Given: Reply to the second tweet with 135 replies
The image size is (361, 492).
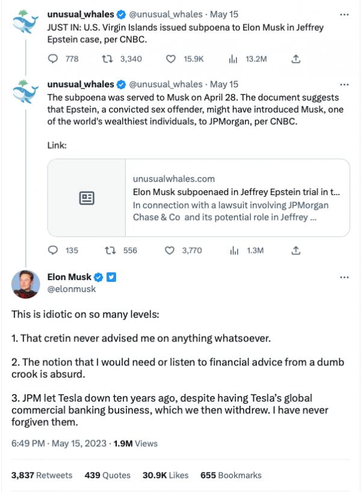Looking at the screenshot, I should click(x=53, y=250).
